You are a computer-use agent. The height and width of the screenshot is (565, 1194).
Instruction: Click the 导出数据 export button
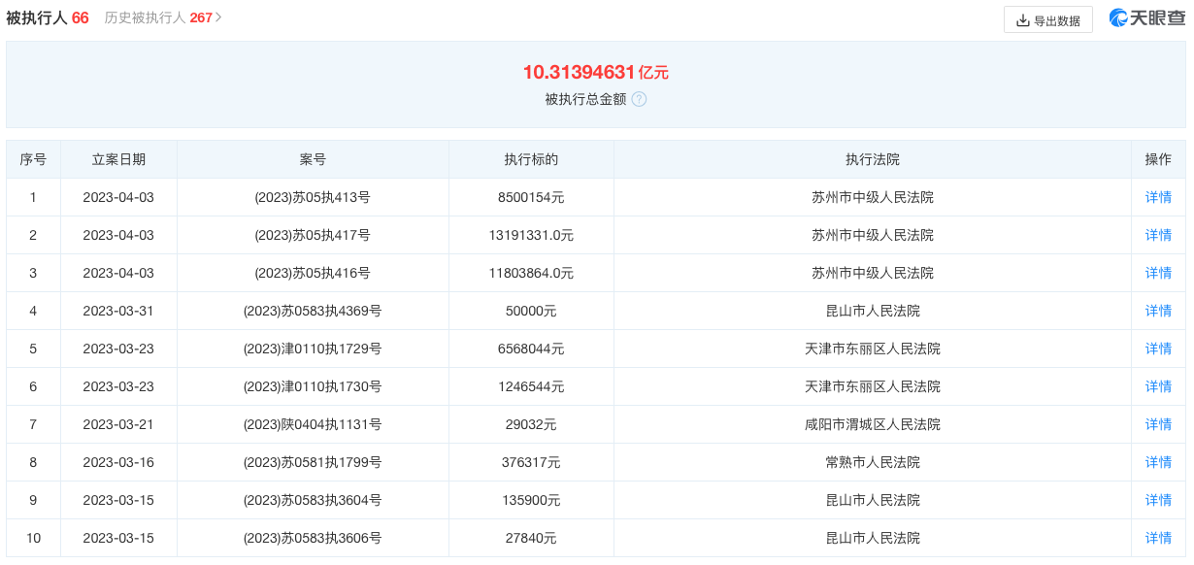(x=1047, y=20)
